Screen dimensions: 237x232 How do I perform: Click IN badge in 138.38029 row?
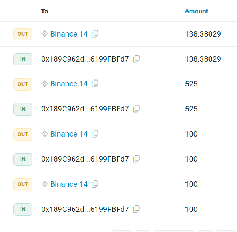[23, 59]
